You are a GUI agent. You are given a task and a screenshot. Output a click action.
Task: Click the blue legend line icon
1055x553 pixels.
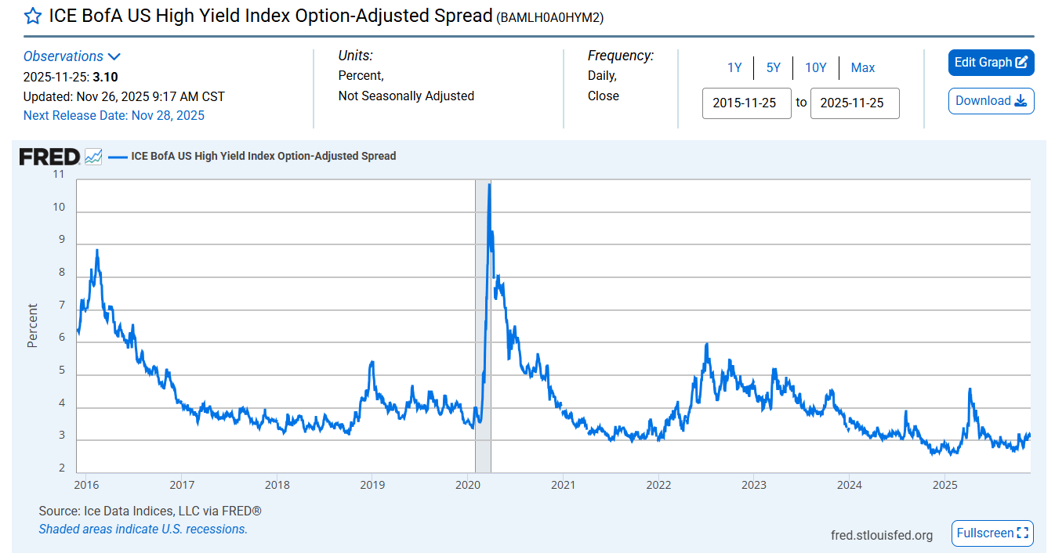(x=118, y=156)
